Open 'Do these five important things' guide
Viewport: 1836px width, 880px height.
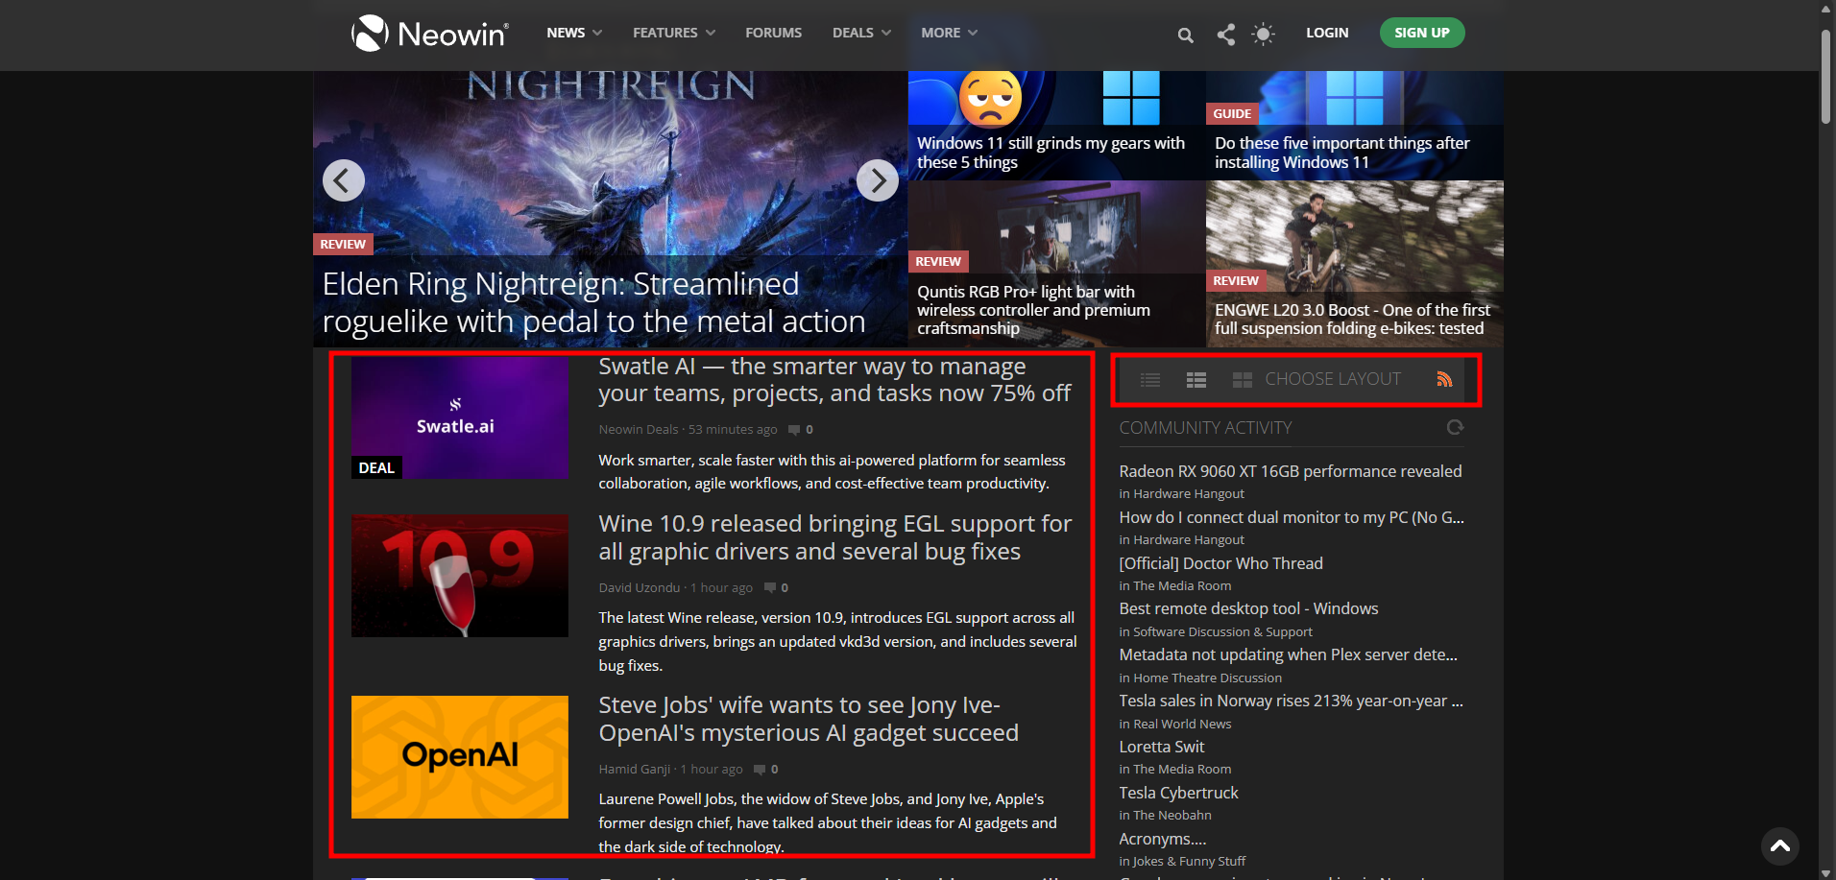coord(1342,153)
